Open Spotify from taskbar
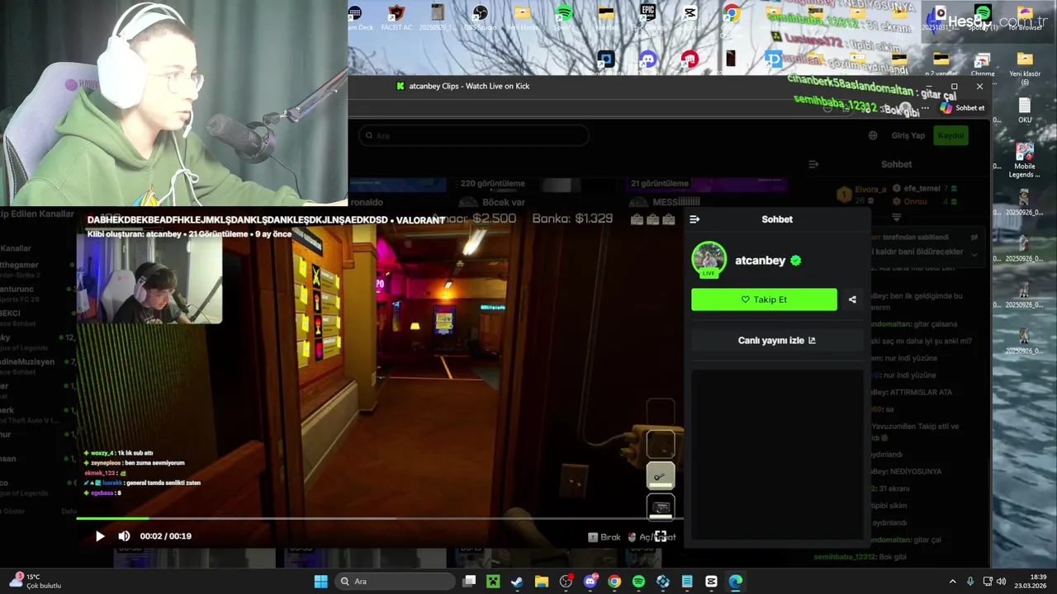 (638, 582)
